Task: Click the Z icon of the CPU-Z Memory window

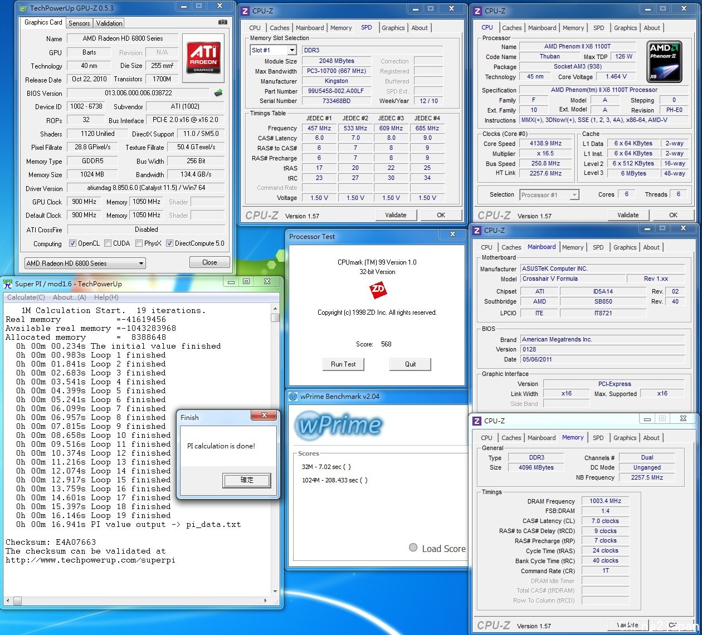Action: click(x=477, y=421)
